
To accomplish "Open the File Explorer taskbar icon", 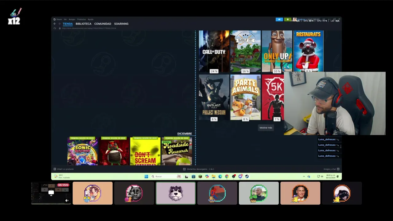I will coord(213,176).
